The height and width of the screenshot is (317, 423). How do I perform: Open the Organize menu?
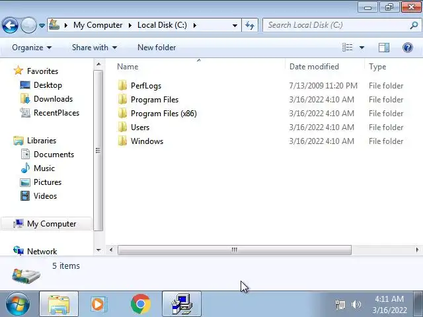[32, 48]
